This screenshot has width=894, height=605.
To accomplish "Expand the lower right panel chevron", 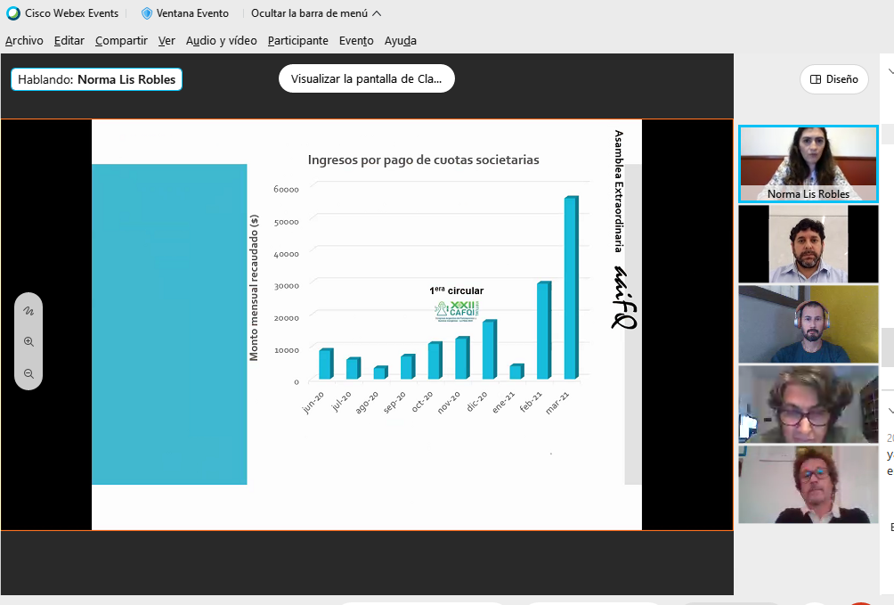I will [890, 411].
